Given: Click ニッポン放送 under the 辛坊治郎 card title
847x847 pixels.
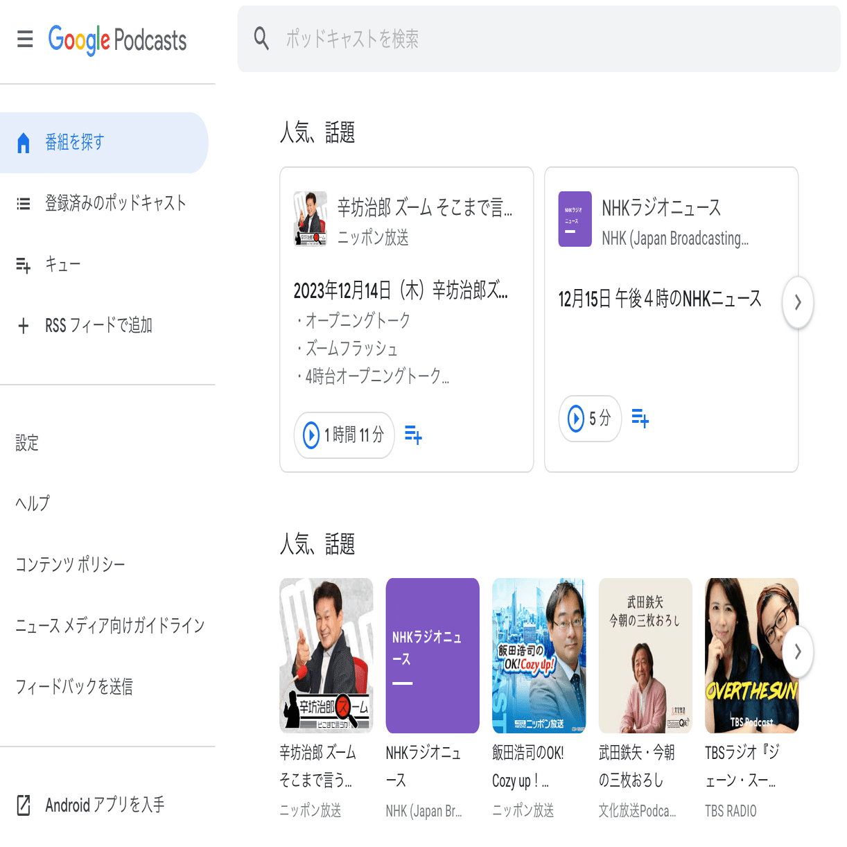Looking at the screenshot, I should click(373, 238).
